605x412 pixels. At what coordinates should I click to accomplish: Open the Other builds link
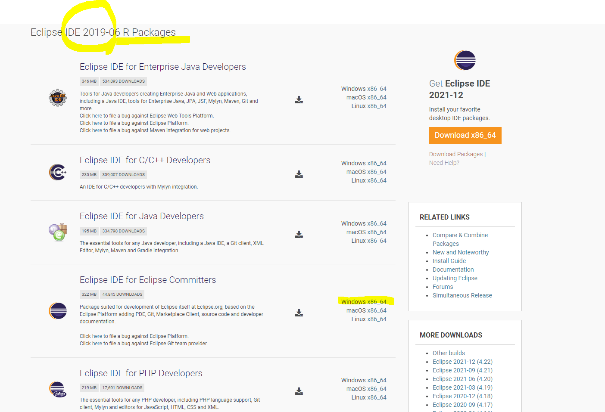click(449, 353)
